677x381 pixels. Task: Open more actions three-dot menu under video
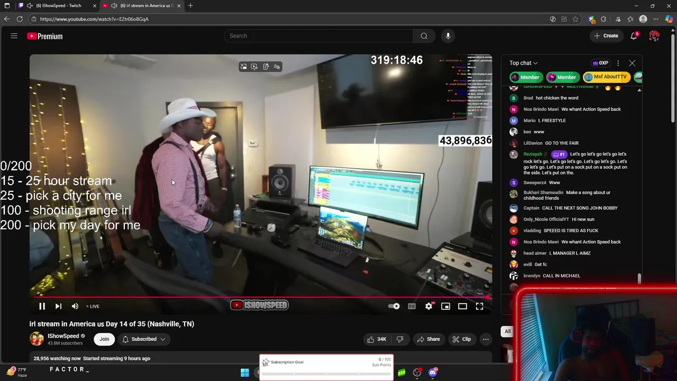[486, 339]
